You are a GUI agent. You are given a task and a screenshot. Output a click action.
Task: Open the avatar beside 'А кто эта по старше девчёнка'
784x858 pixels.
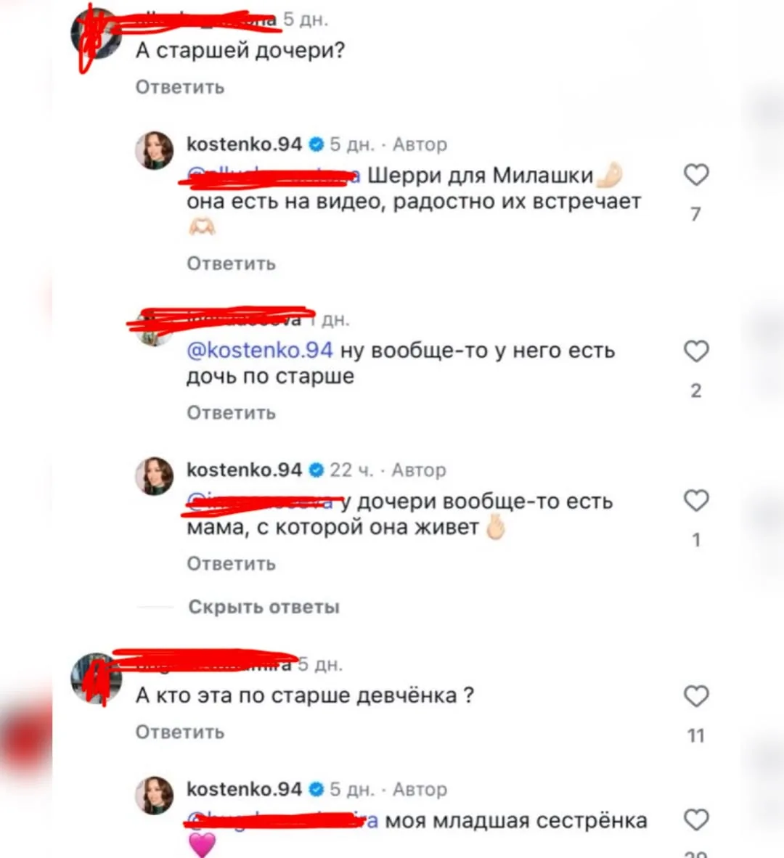[97, 678]
